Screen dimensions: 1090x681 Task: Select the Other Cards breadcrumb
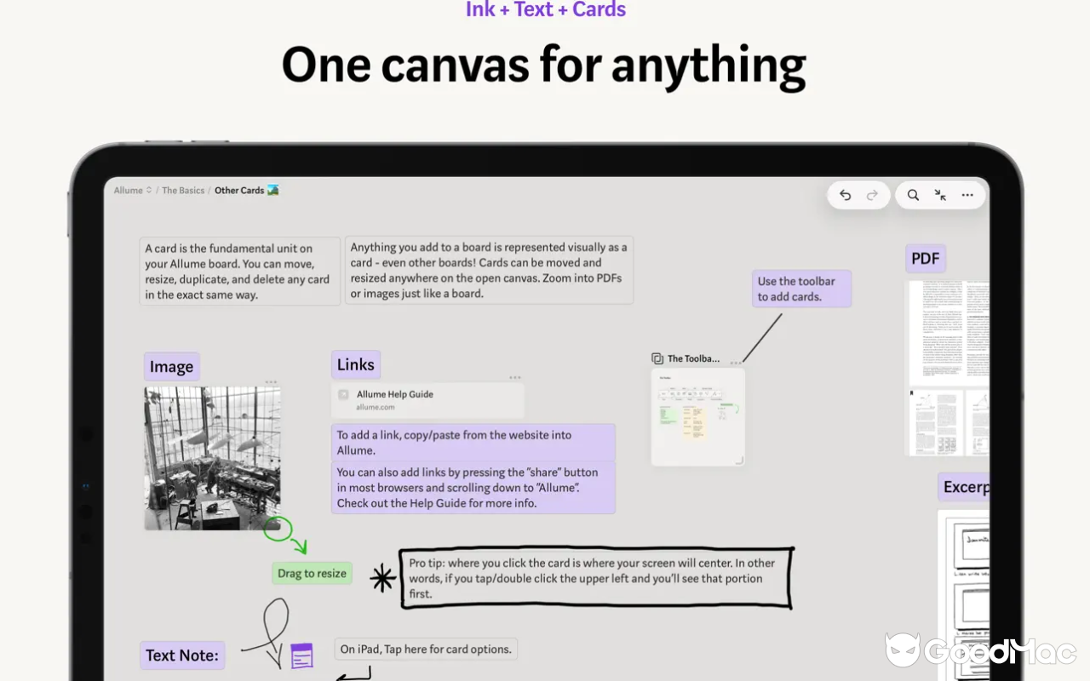tap(247, 191)
